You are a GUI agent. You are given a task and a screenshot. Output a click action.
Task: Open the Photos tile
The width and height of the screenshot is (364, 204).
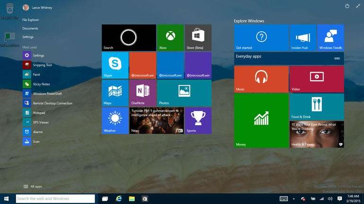[x=184, y=93]
